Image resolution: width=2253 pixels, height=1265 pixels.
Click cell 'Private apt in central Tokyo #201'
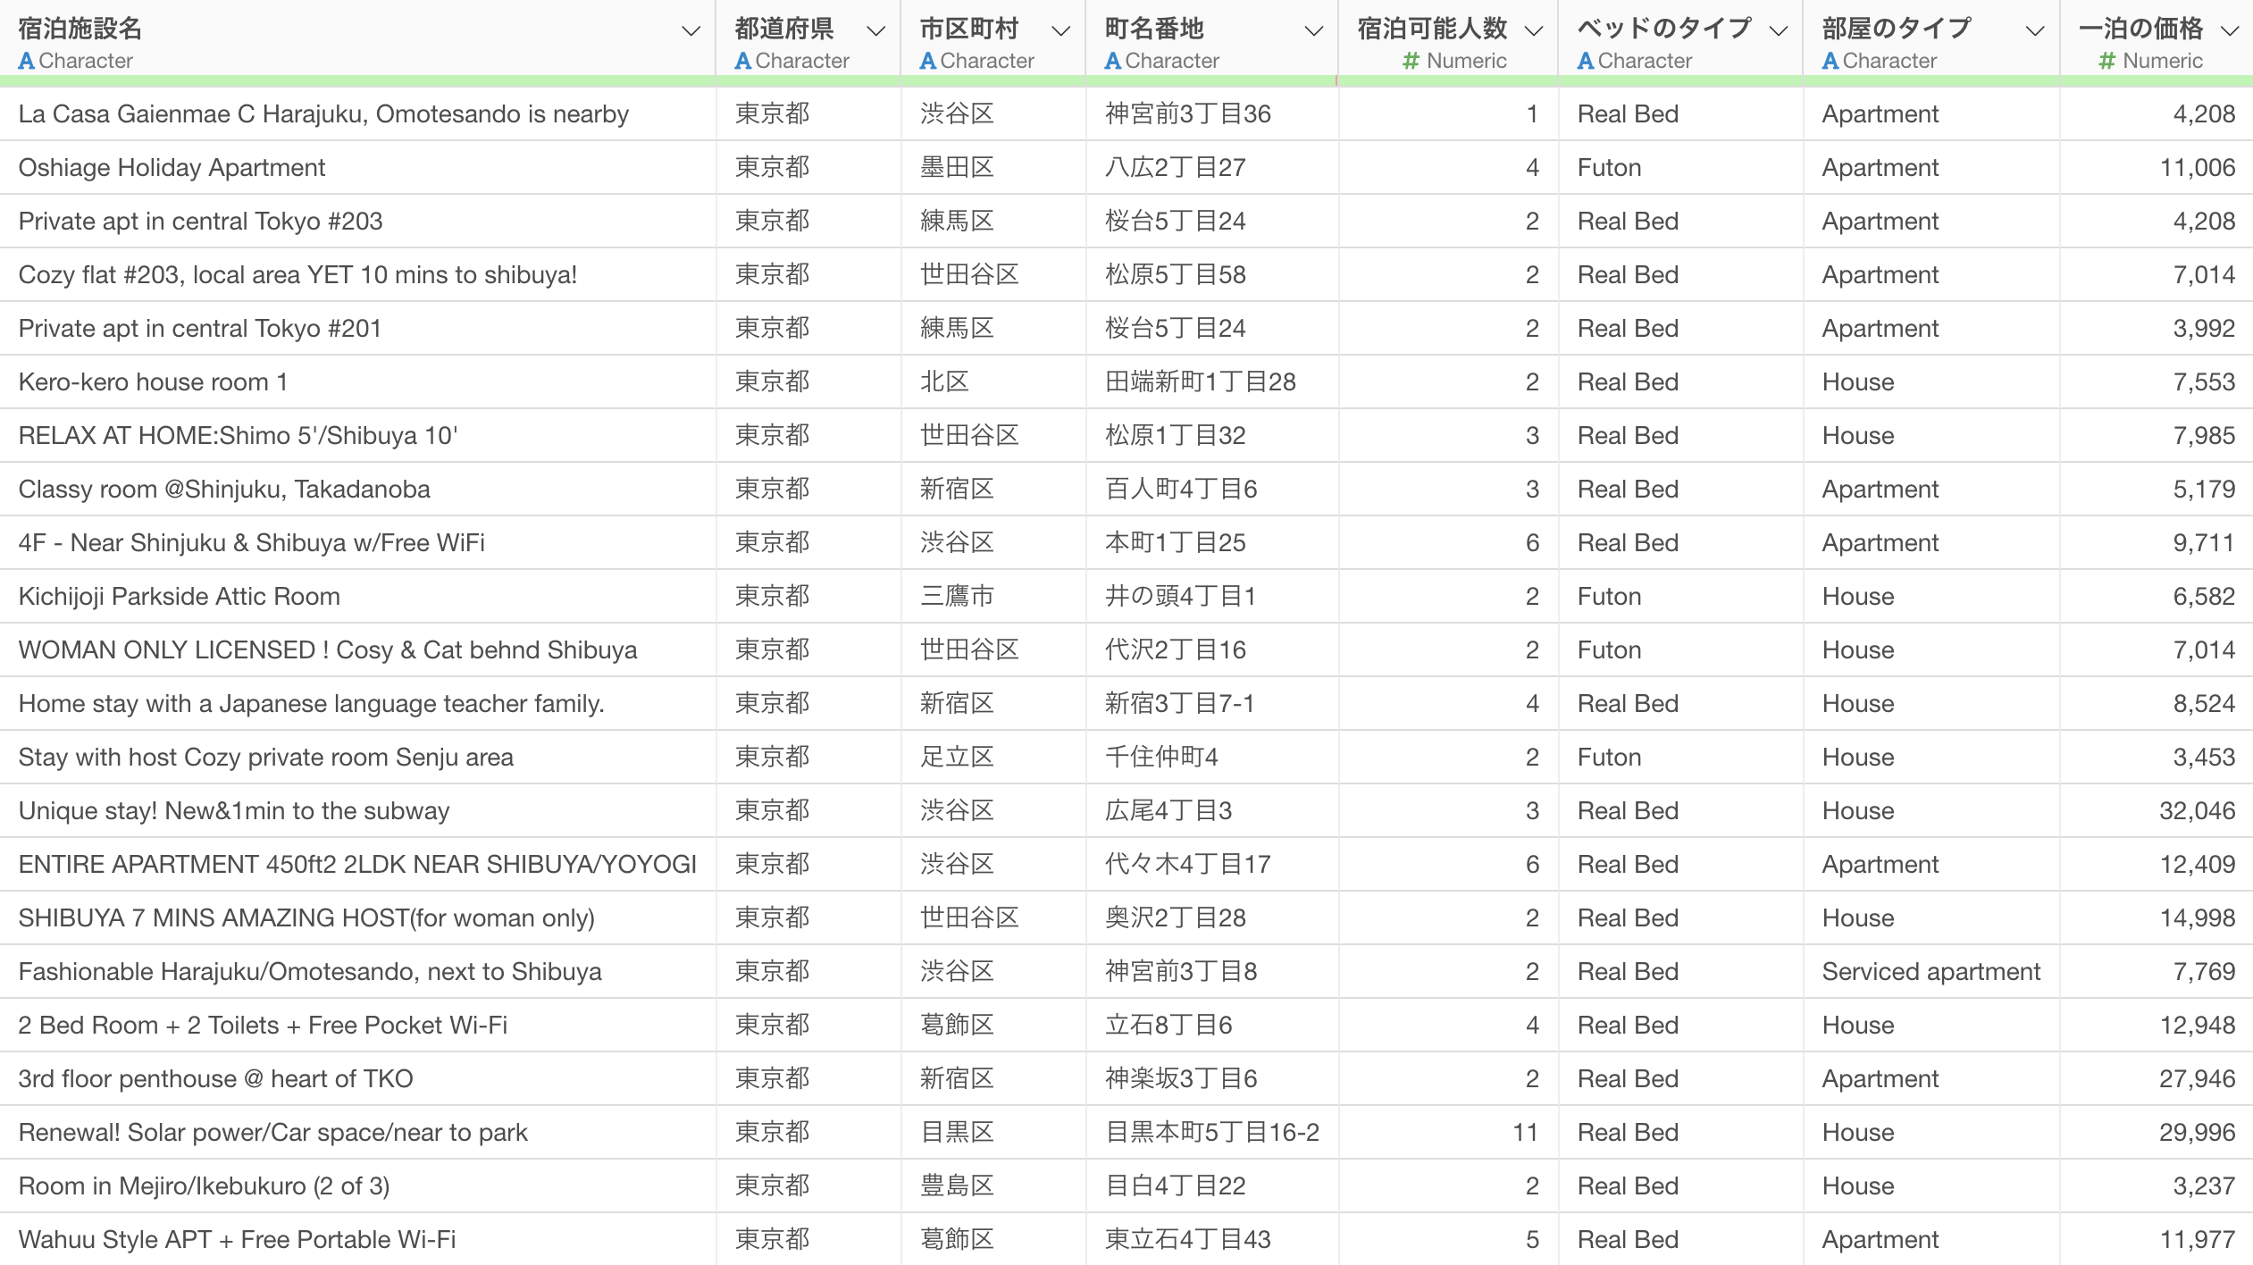coord(357,328)
